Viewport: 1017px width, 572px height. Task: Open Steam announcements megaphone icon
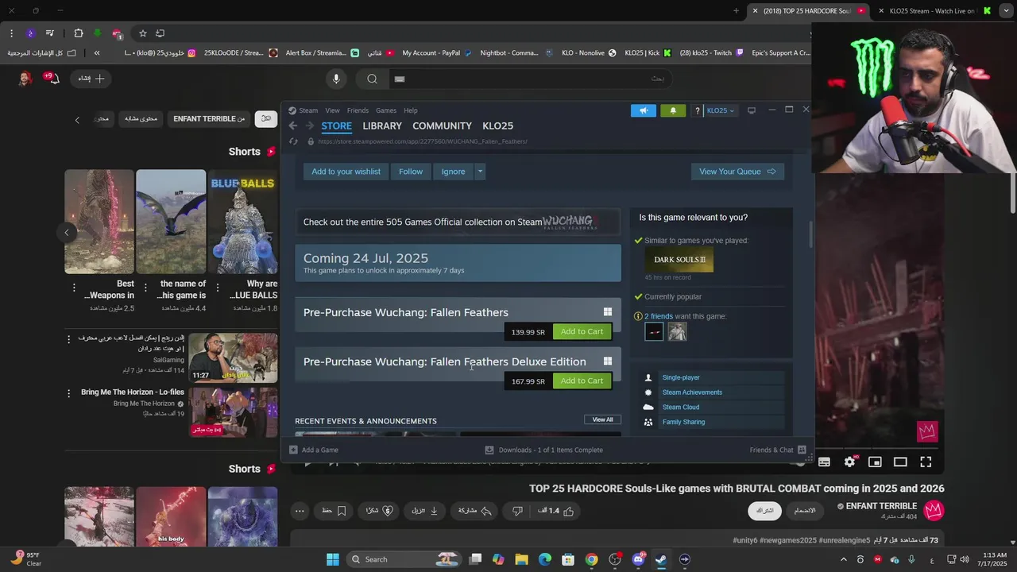(644, 110)
